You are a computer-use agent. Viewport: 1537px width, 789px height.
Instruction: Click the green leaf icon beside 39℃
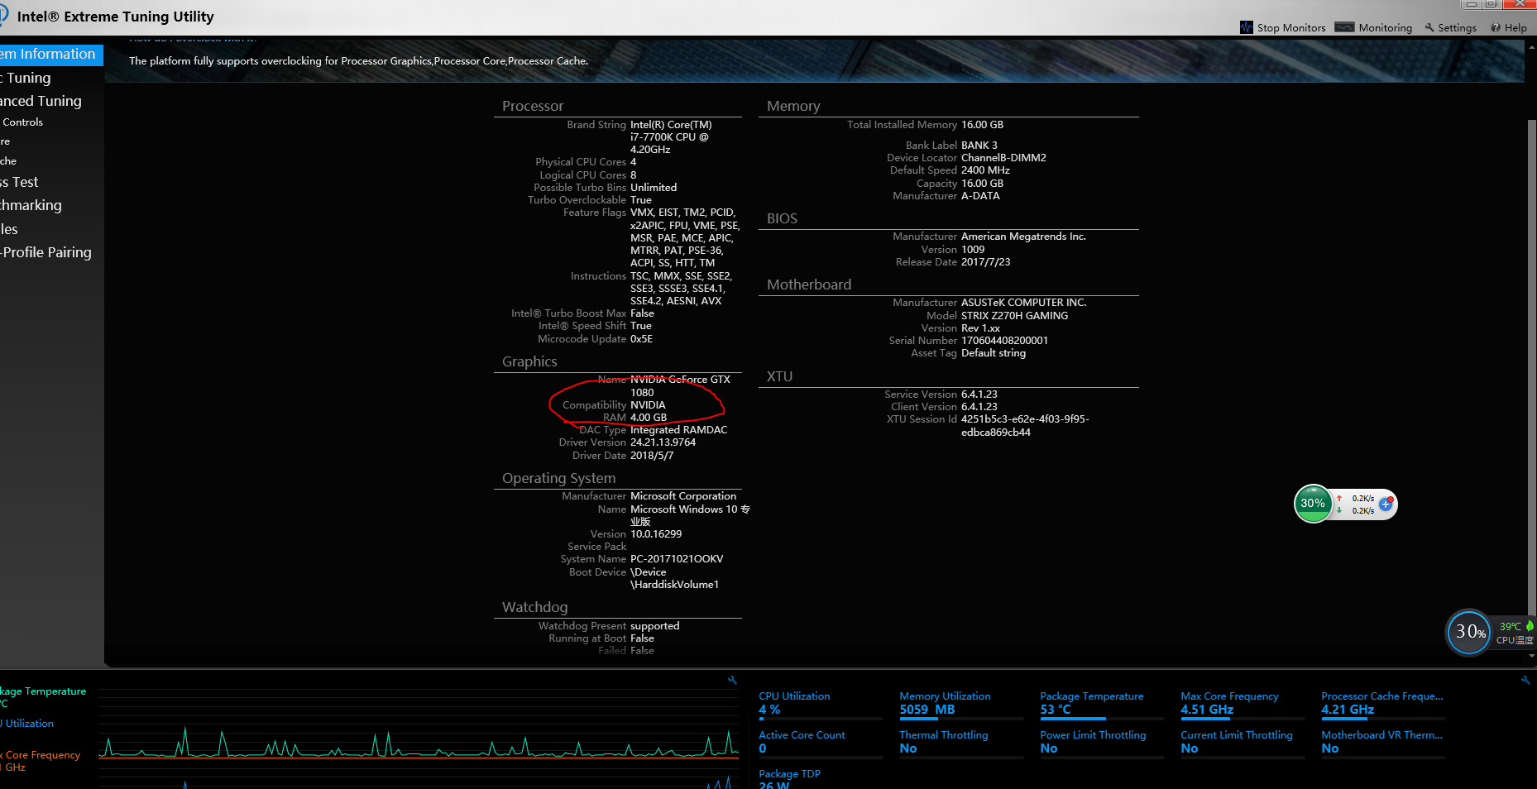pos(1530,626)
